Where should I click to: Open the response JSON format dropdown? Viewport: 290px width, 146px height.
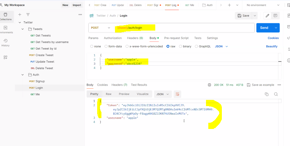163,94
